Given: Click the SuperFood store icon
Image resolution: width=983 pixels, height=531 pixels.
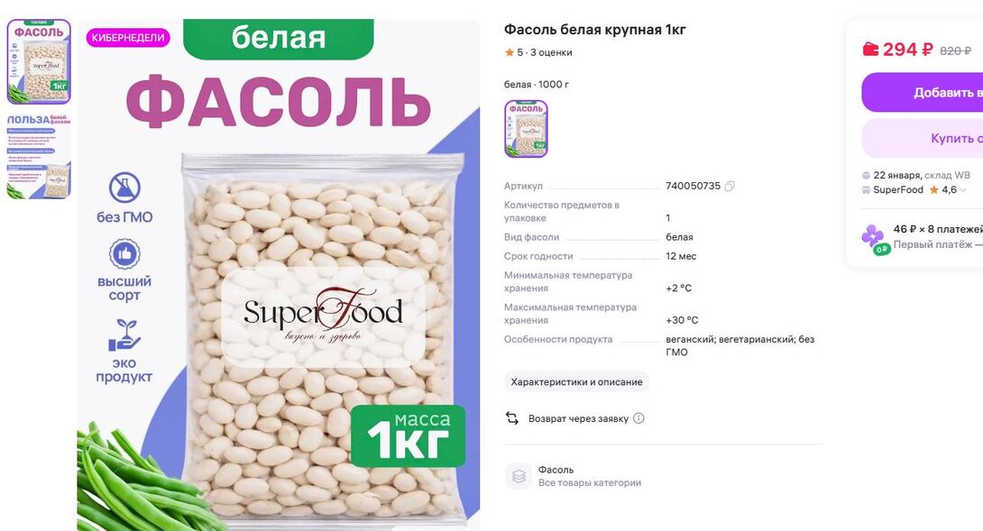Looking at the screenshot, I should (x=866, y=190).
